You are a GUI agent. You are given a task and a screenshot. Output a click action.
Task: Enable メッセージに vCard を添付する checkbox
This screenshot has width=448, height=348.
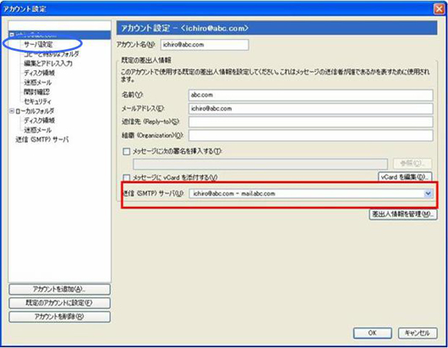[126, 177]
